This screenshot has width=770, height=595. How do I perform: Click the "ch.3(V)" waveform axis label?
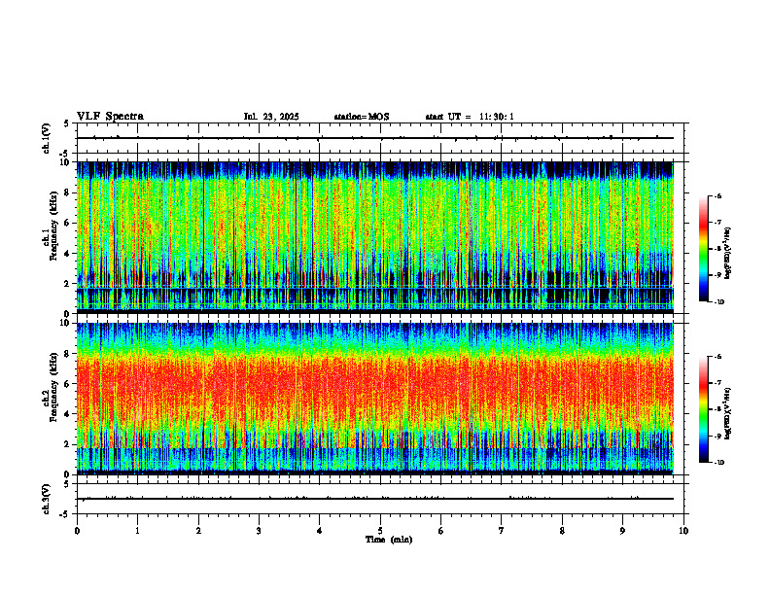pyautogui.click(x=47, y=499)
